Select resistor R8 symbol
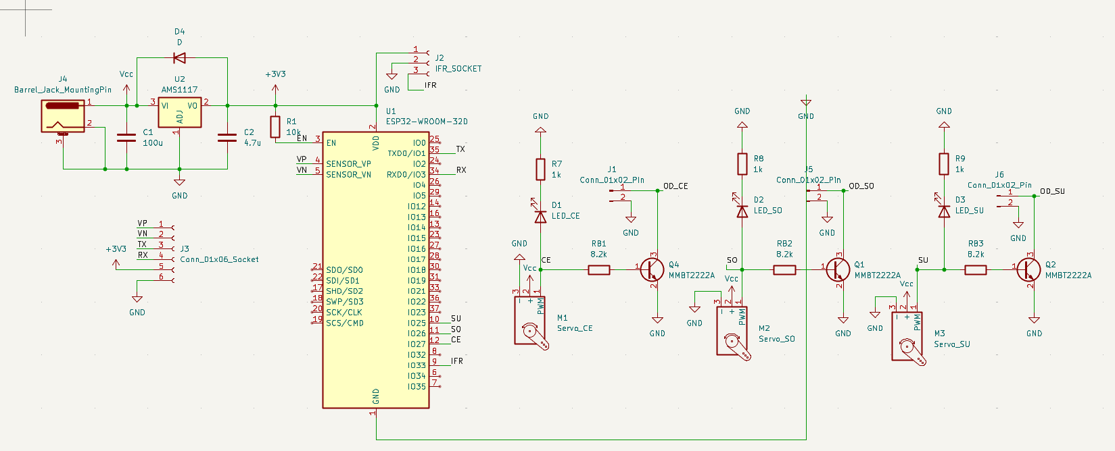Screen dimensions: 1115x451 point(742,164)
